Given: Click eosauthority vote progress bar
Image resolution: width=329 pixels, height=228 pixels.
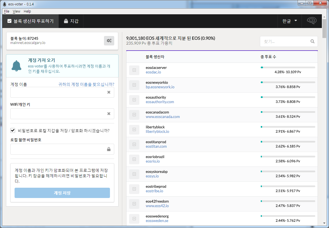Looking at the screenshot, I should [288, 97].
